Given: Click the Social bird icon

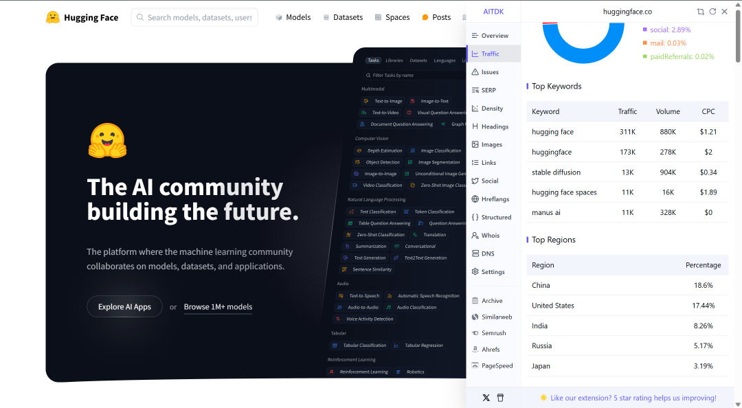Looking at the screenshot, I should (x=475, y=181).
